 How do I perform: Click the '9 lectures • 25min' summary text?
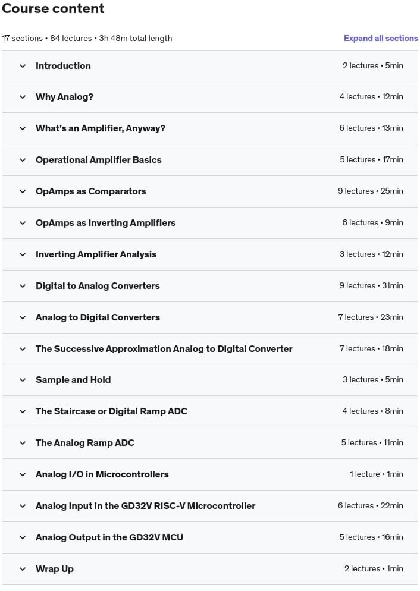click(x=370, y=191)
